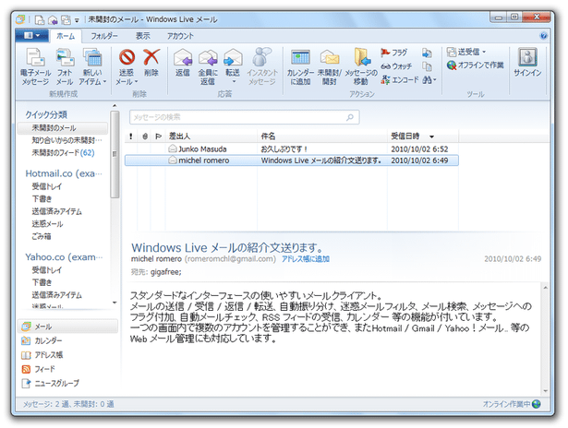Create a new フォト メール

(66, 66)
